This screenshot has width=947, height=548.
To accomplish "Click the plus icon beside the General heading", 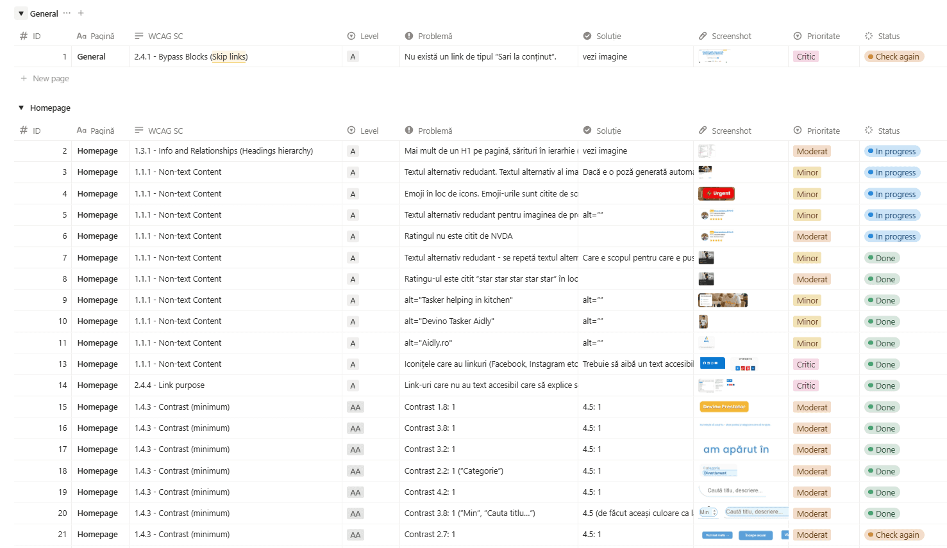I will click(x=81, y=13).
